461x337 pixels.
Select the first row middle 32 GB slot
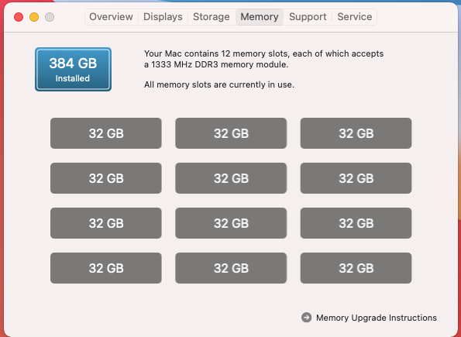[231, 133]
